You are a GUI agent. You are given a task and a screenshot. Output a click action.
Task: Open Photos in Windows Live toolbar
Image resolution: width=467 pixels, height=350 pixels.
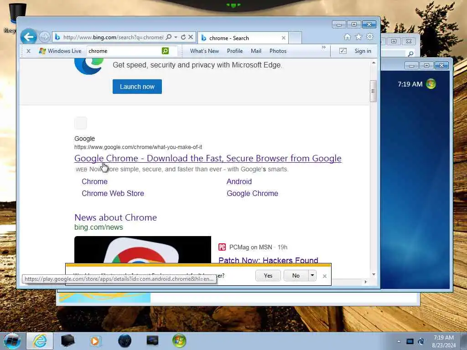pyautogui.click(x=278, y=51)
